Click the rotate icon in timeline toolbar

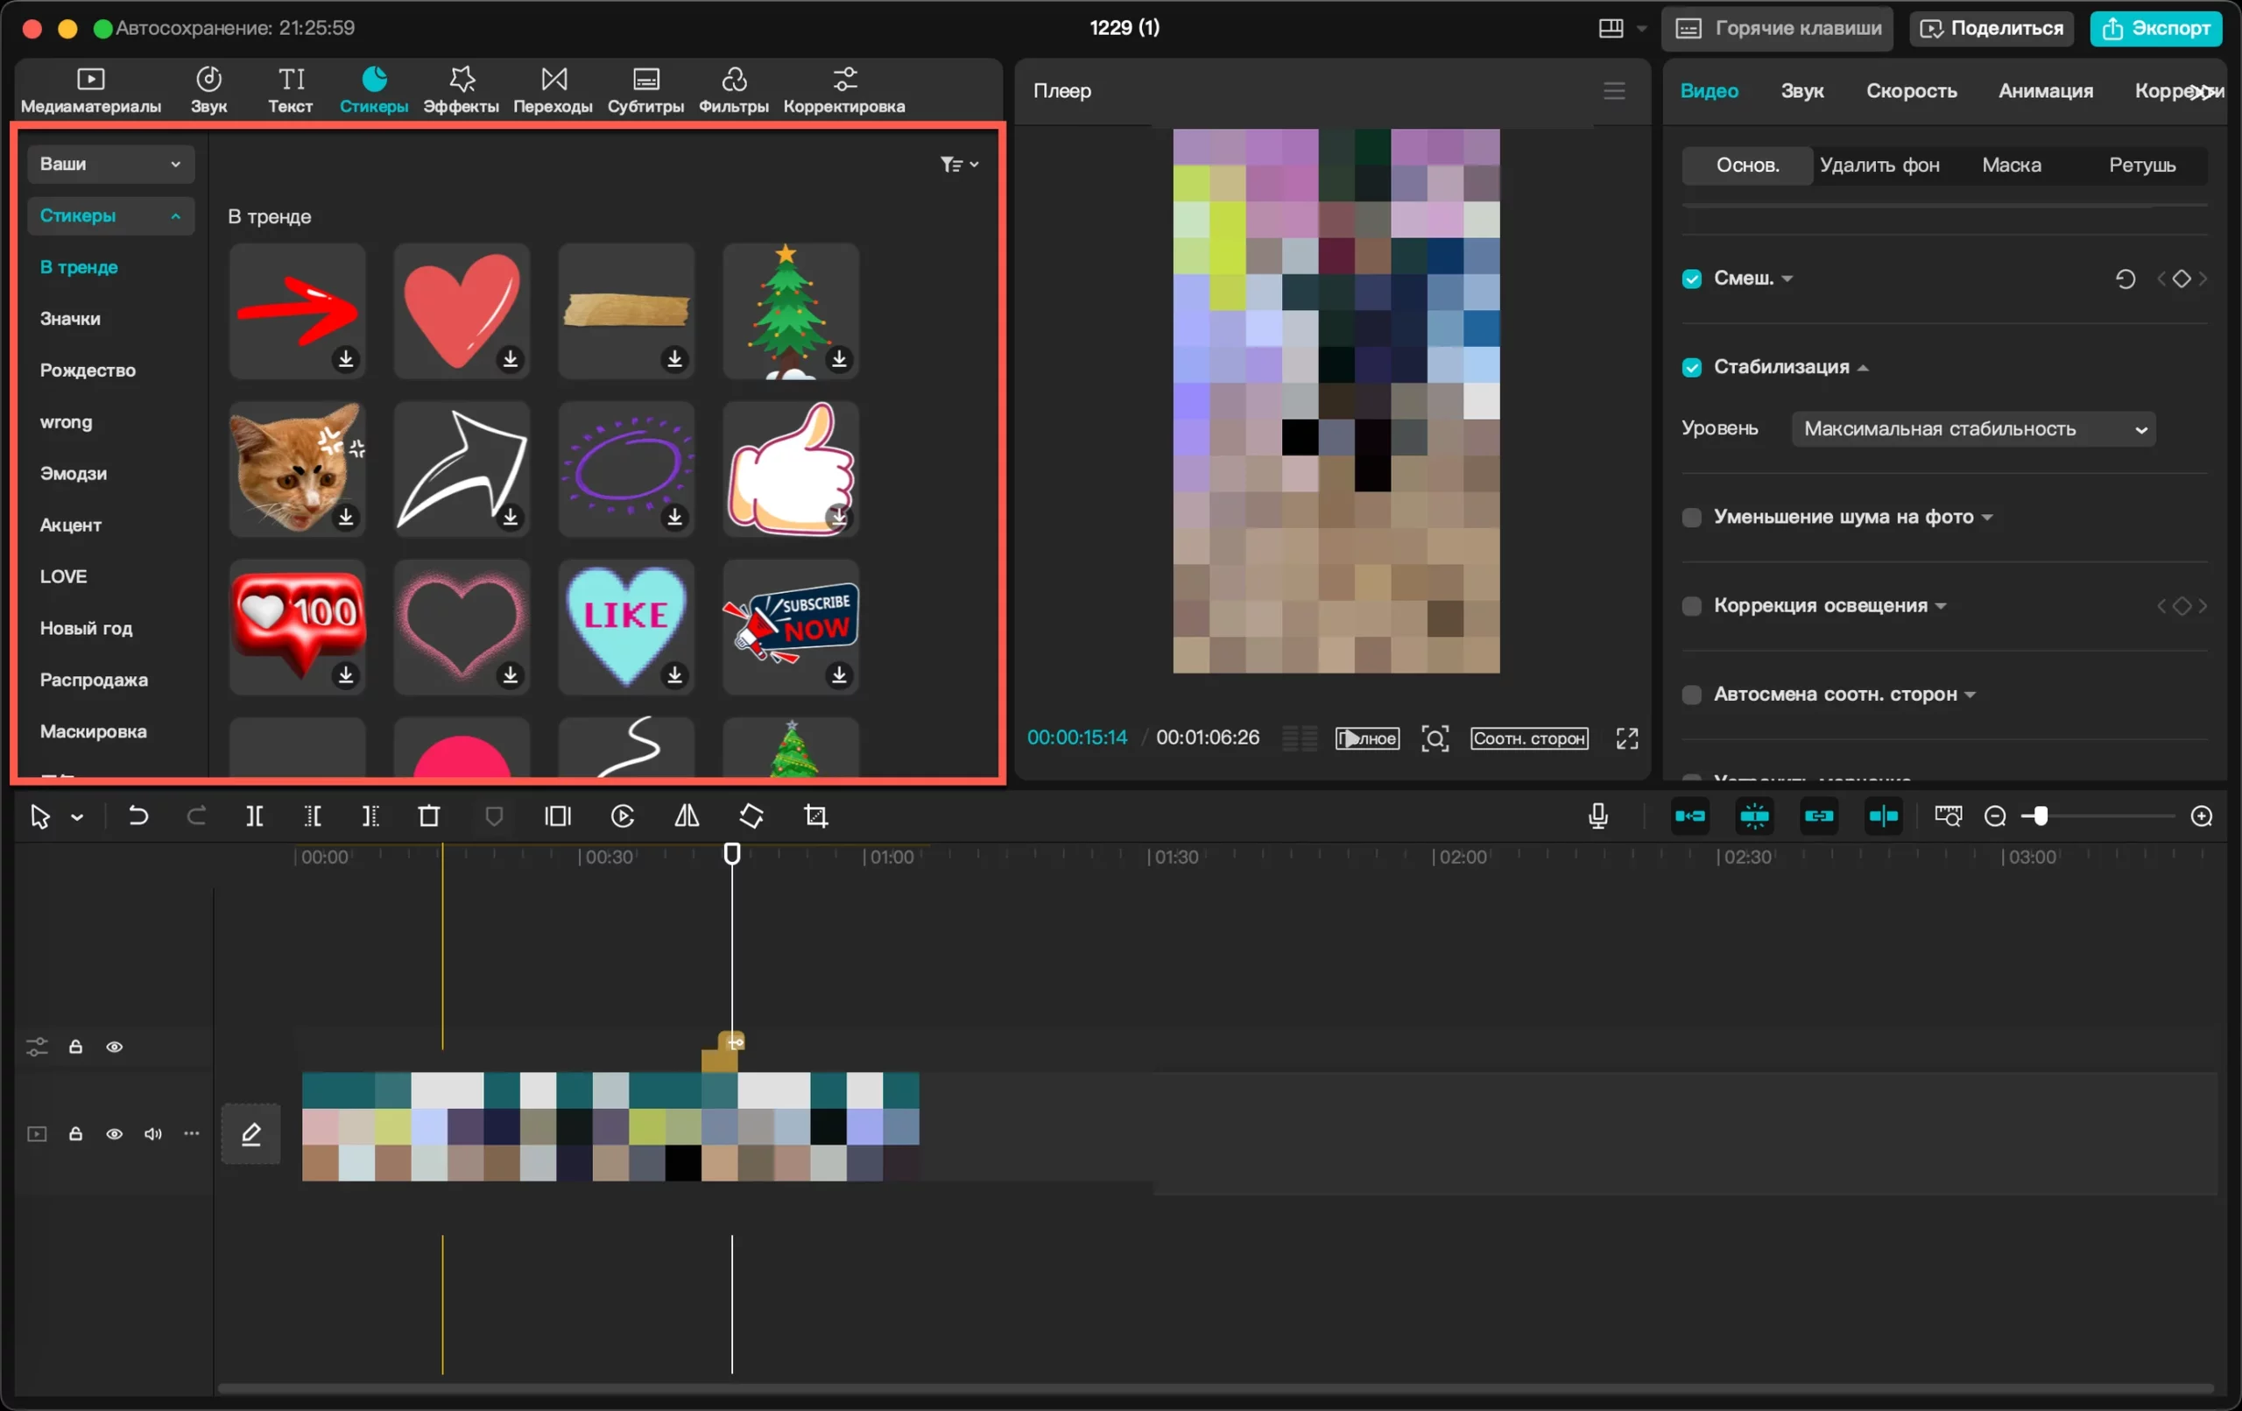tap(751, 817)
